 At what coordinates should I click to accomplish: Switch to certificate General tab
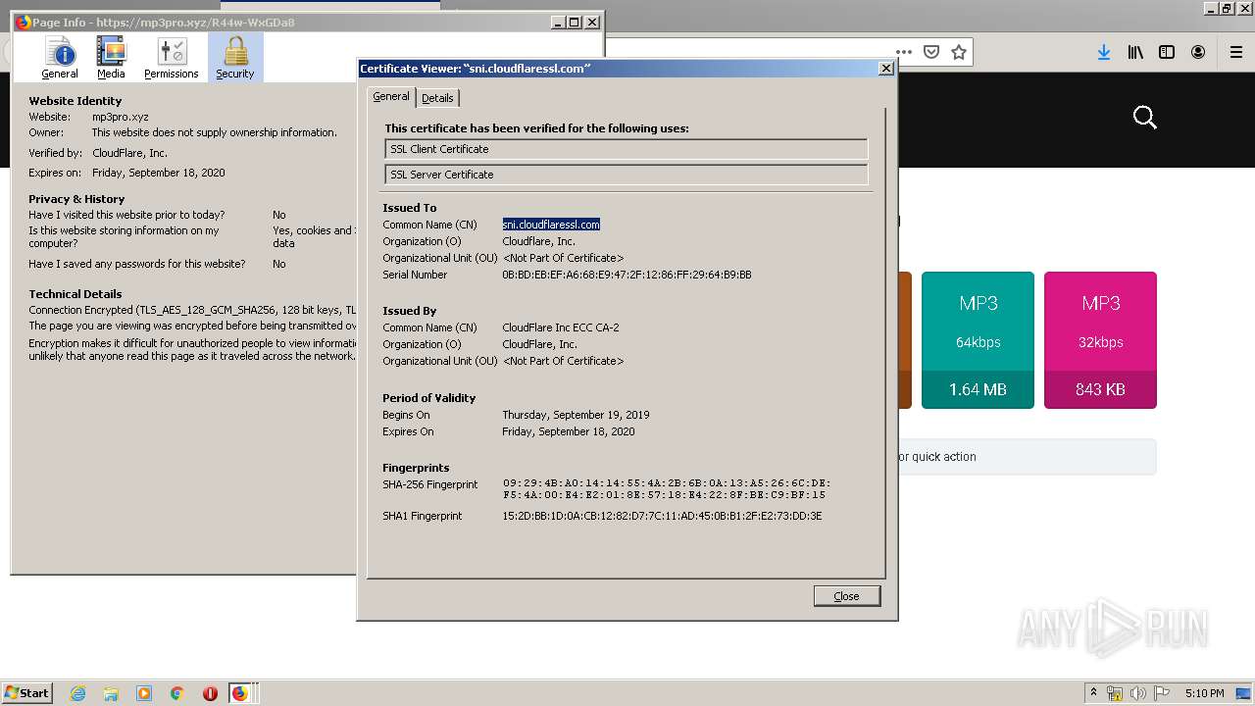click(391, 96)
